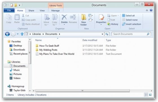Click the navigation pane vertical scrollbar thumb
This screenshot has width=158, height=102.
point(30,53)
